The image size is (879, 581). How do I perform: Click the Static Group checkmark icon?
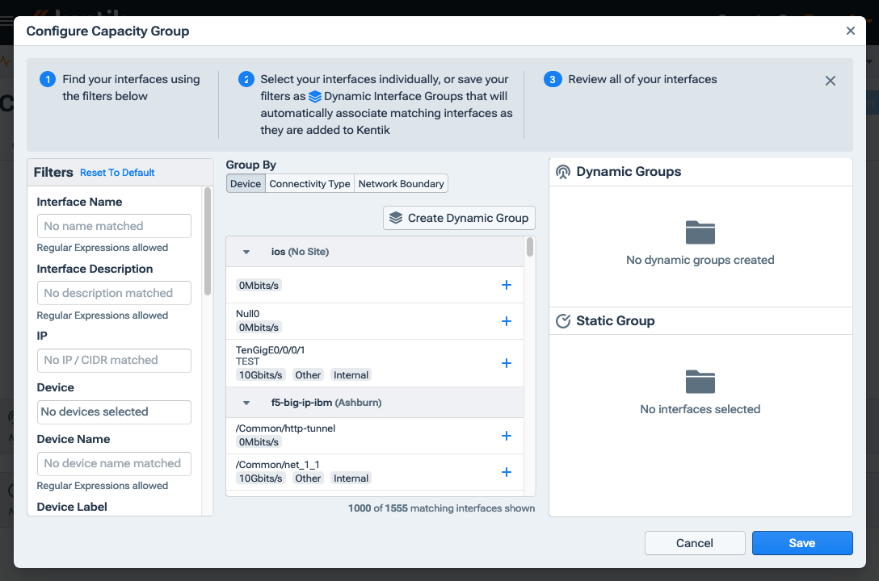563,320
